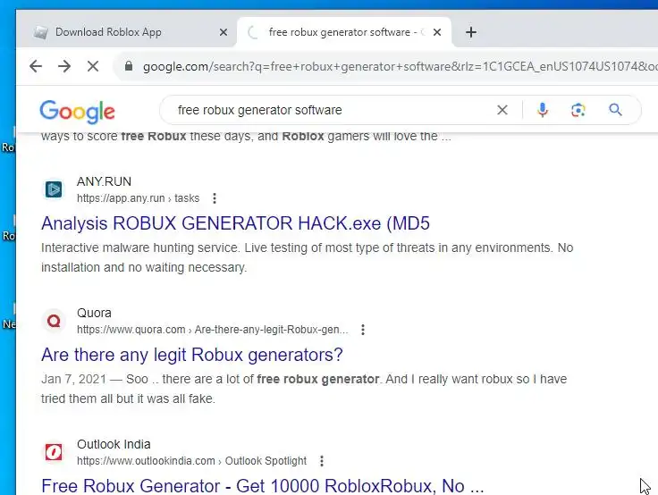
Task: Open the Free Robux Generator Get 10000 link
Action: (x=263, y=486)
